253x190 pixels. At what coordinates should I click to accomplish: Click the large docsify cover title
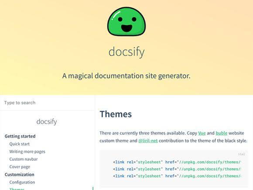tap(126, 52)
